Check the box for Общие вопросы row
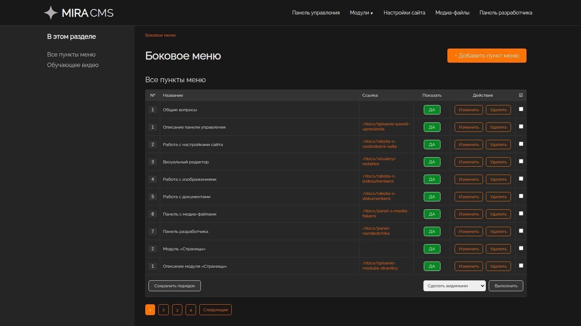The height and width of the screenshot is (326, 581). pyautogui.click(x=521, y=109)
